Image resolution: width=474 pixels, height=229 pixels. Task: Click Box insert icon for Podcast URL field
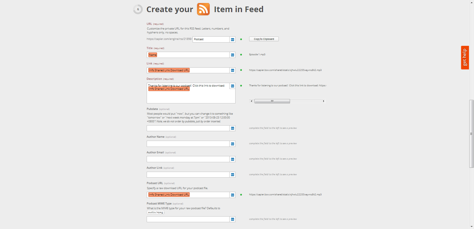233,195
